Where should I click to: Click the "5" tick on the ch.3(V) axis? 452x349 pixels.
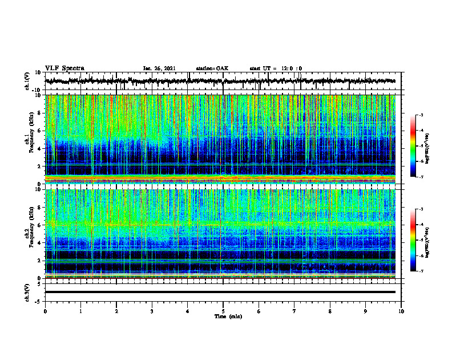click(40, 284)
